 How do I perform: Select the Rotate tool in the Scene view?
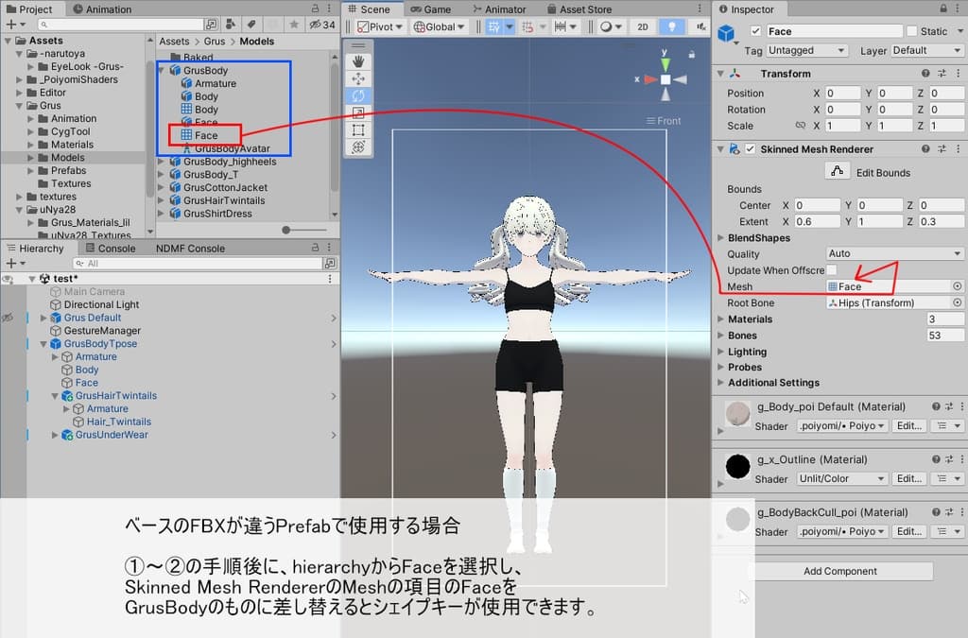click(x=358, y=95)
